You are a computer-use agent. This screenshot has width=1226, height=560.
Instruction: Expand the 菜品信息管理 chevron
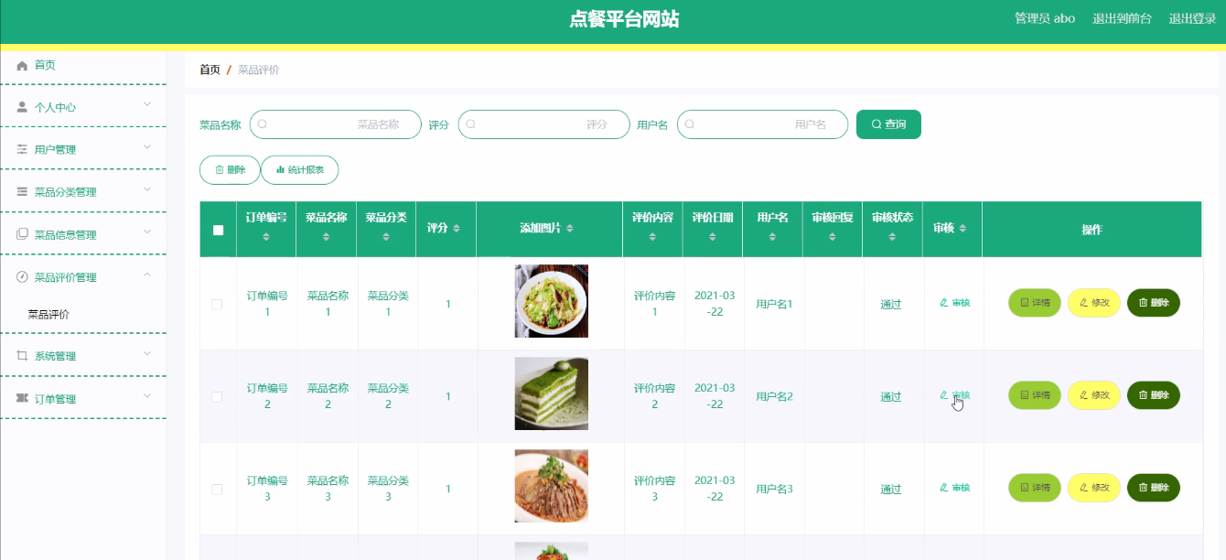click(x=147, y=232)
